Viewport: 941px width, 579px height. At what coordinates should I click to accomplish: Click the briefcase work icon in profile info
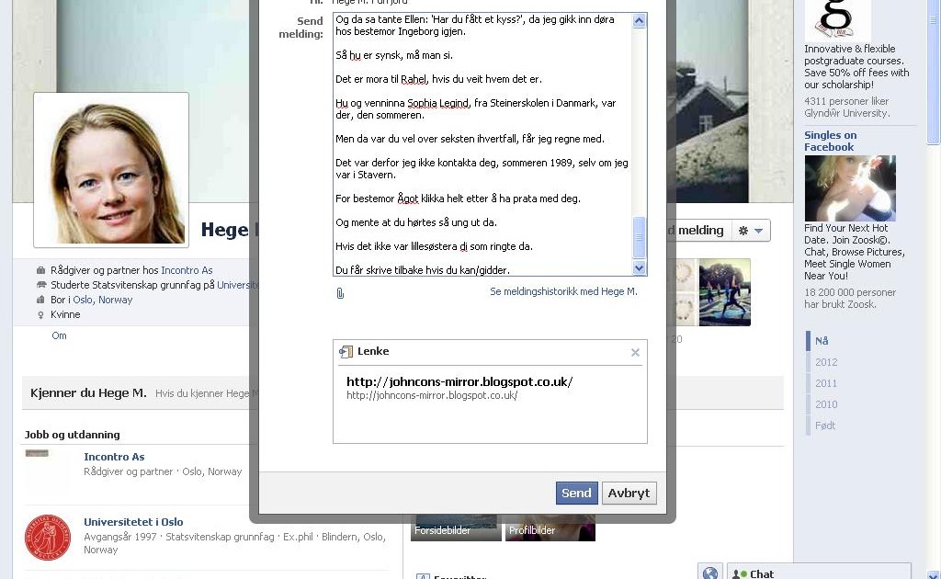pyautogui.click(x=40, y=270)
